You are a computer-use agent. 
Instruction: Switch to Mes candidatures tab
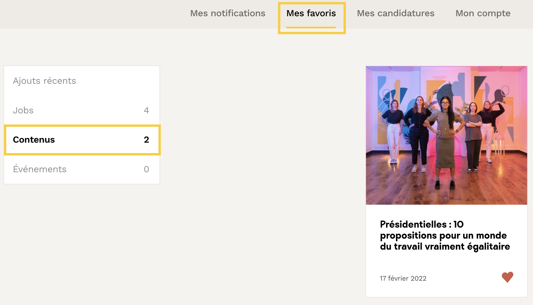point(395,13)
